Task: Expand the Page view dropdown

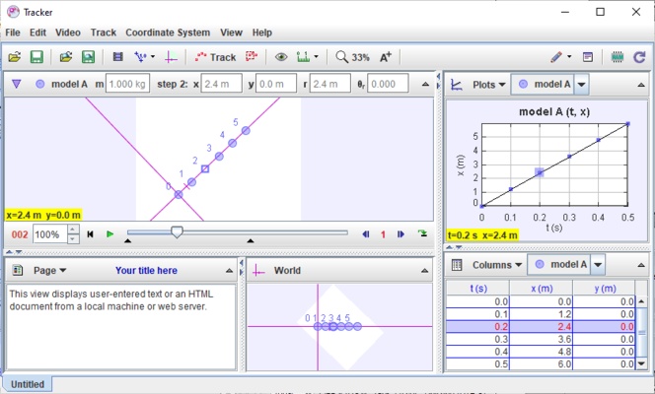Action: pos(49,270)
